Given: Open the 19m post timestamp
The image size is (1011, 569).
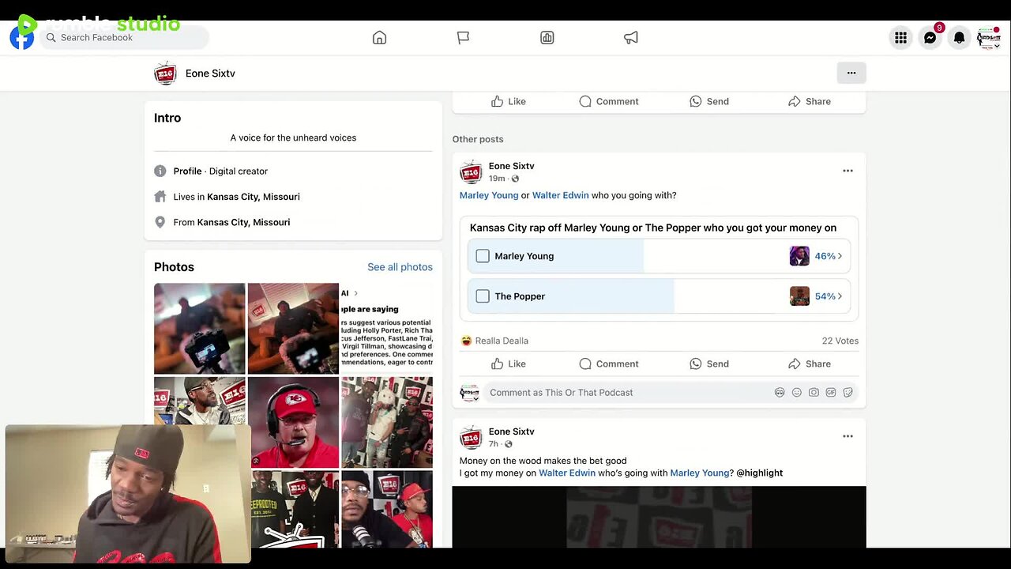Looking at the screenshot, I should [497, 179].
